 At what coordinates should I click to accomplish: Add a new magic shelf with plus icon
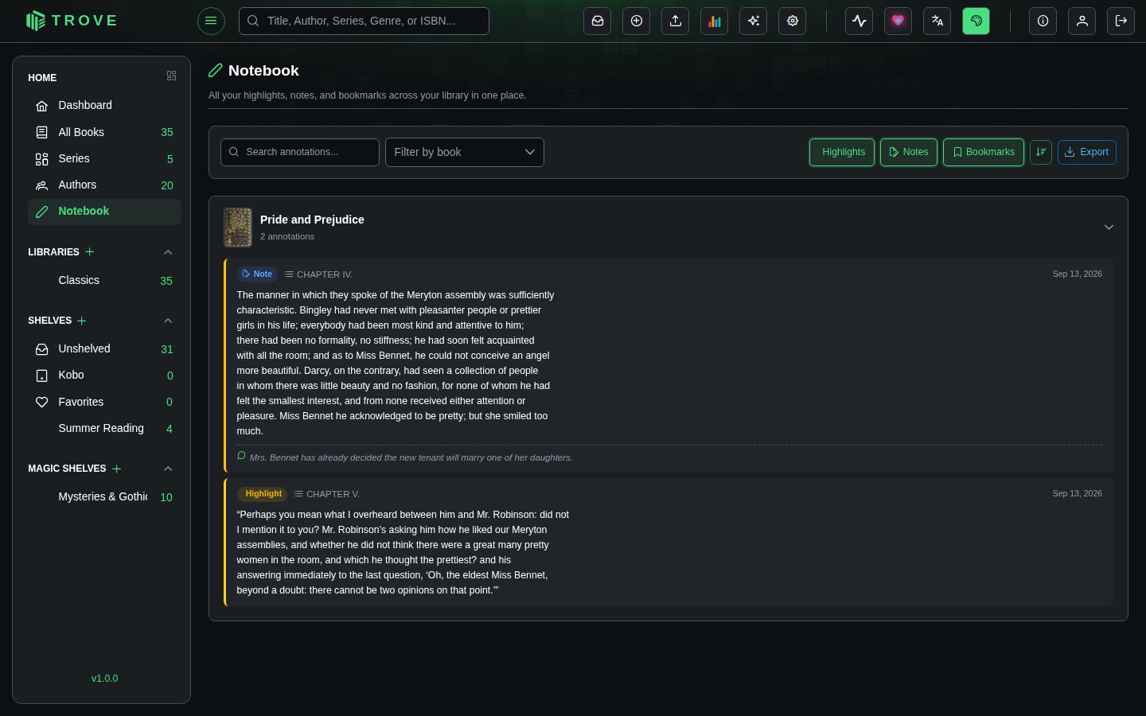pyautogui.click(x=117, y=469)
